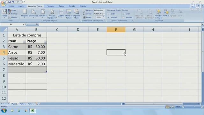Select column B header
The width and height of the screenshot is (204, 115).
tap(36, 30)
